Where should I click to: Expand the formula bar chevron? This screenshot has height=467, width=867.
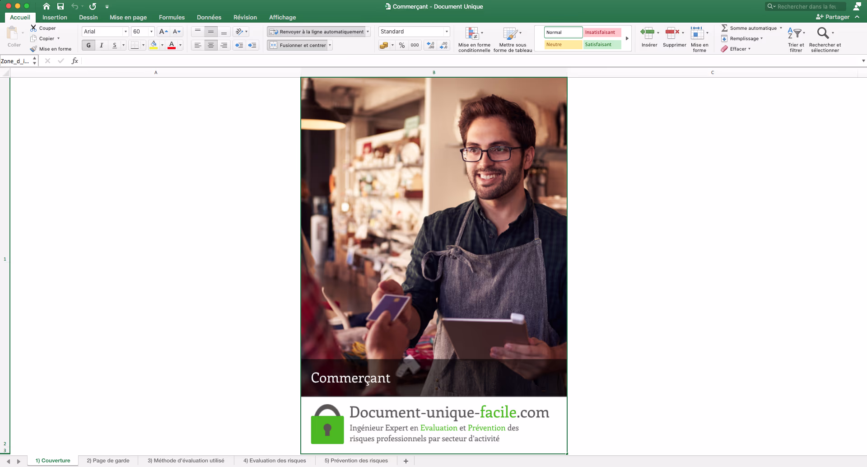click(x=863, y=61)
